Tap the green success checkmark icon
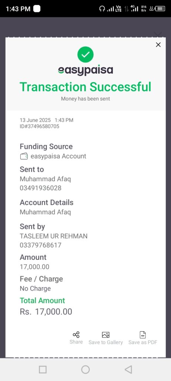 (85, 54)
